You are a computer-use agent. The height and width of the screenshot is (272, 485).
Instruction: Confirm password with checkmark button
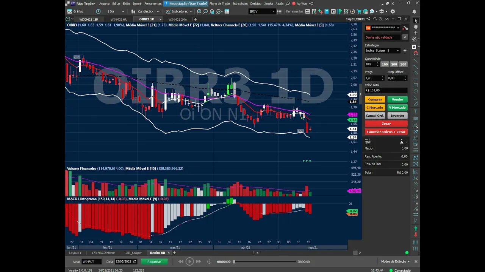point(405,37)
